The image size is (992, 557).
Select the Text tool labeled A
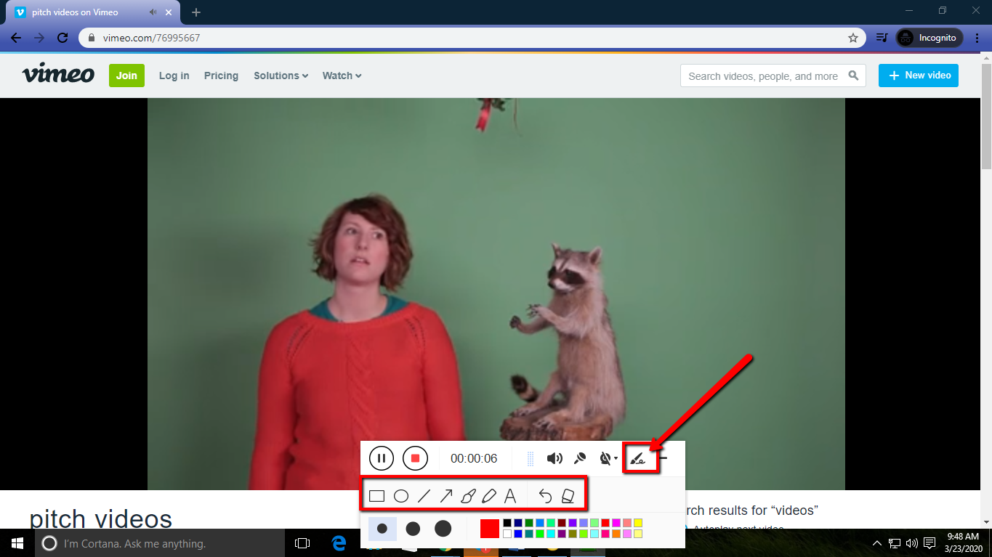coord(510,497)
